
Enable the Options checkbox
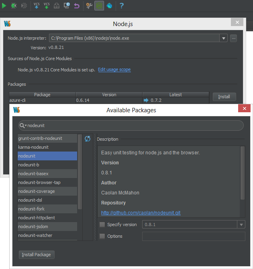pos(102,236)
